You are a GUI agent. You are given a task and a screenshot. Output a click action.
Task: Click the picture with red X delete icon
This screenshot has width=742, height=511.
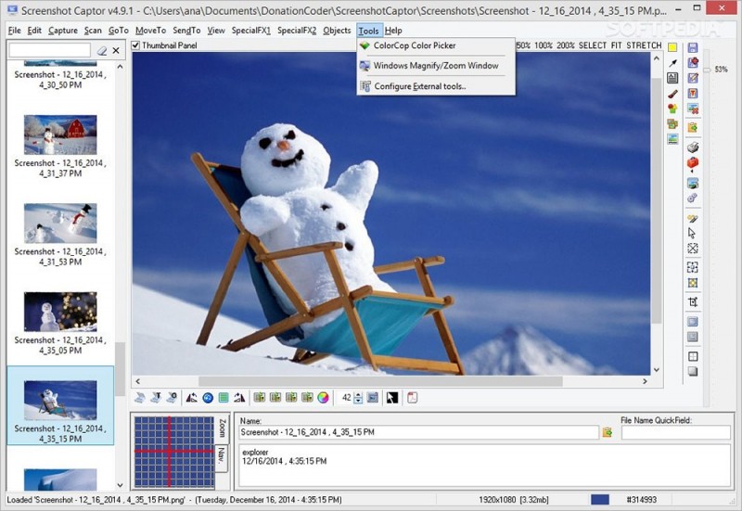click(693, 109)
